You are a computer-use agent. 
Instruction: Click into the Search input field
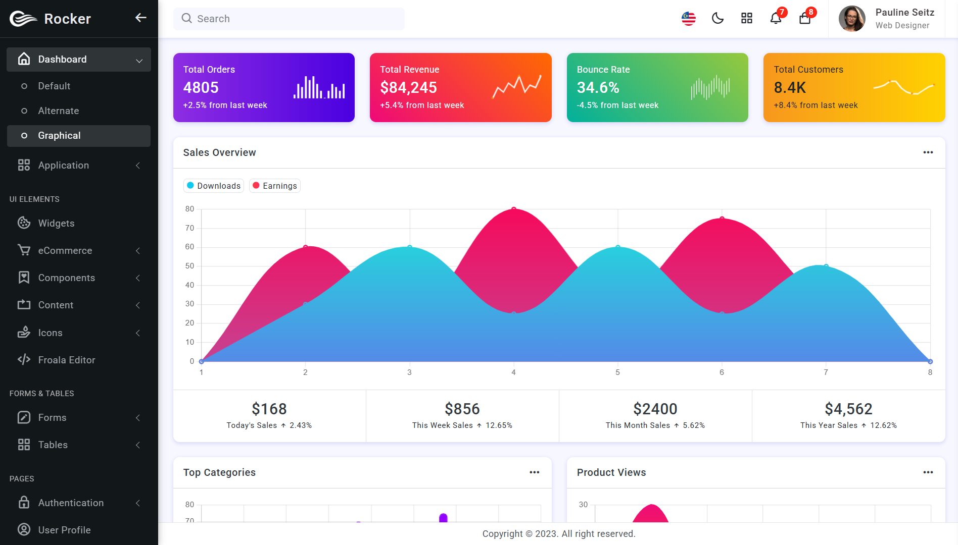(x=298, y=19)
